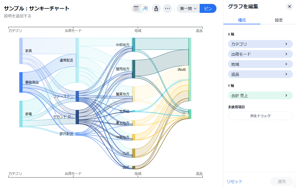Open the three-dots more options menu

(x=167, y=8)
